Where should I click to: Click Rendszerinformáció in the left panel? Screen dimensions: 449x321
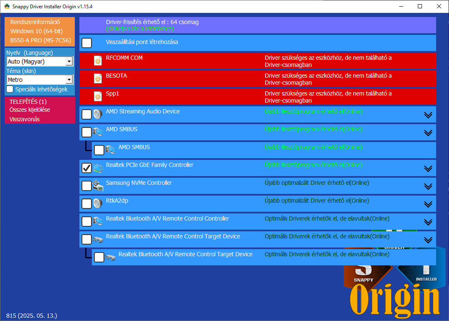(35, 22)
